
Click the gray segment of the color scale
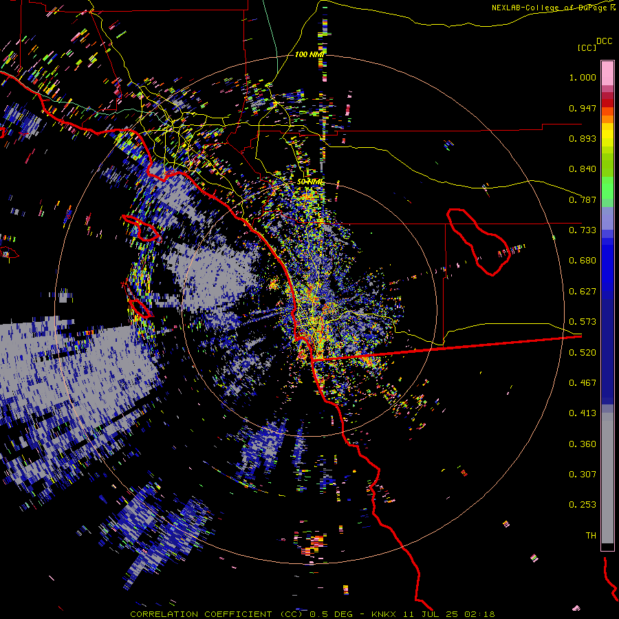click(607, 478)
